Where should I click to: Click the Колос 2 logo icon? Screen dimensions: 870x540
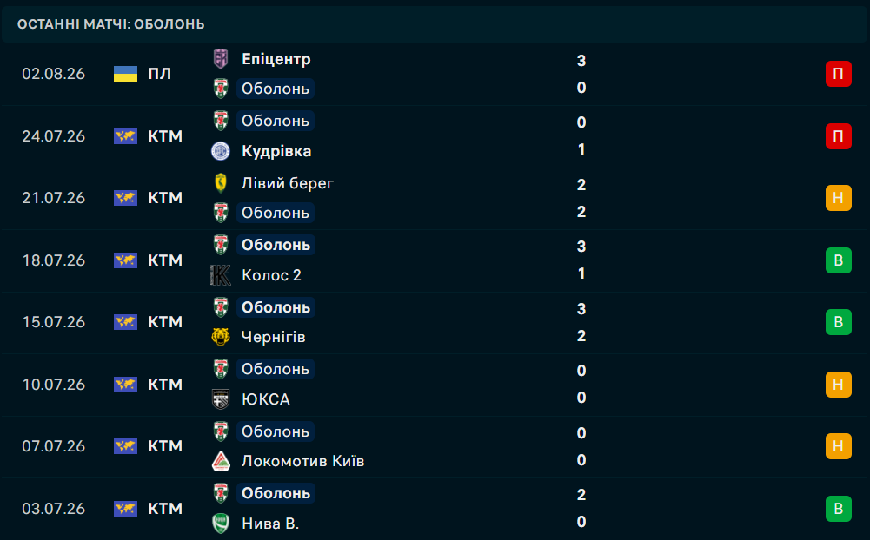[x=221, y=275]
